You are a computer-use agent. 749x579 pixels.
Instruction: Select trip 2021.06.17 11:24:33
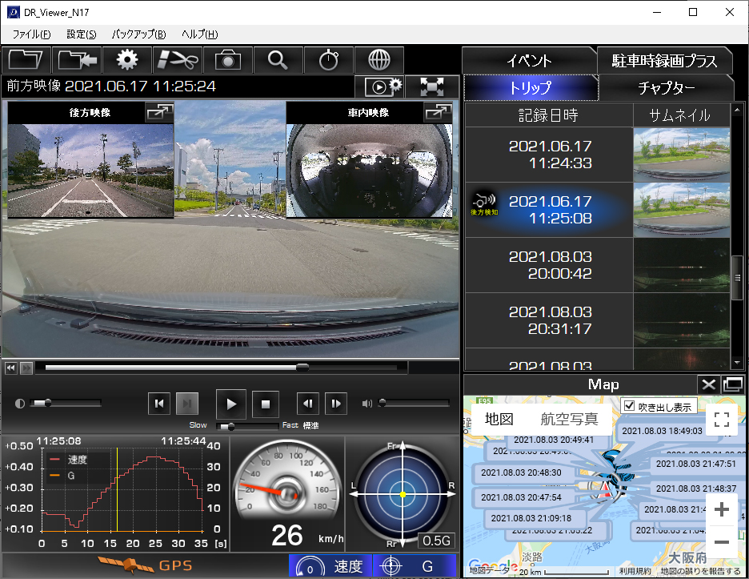(549, 155)
